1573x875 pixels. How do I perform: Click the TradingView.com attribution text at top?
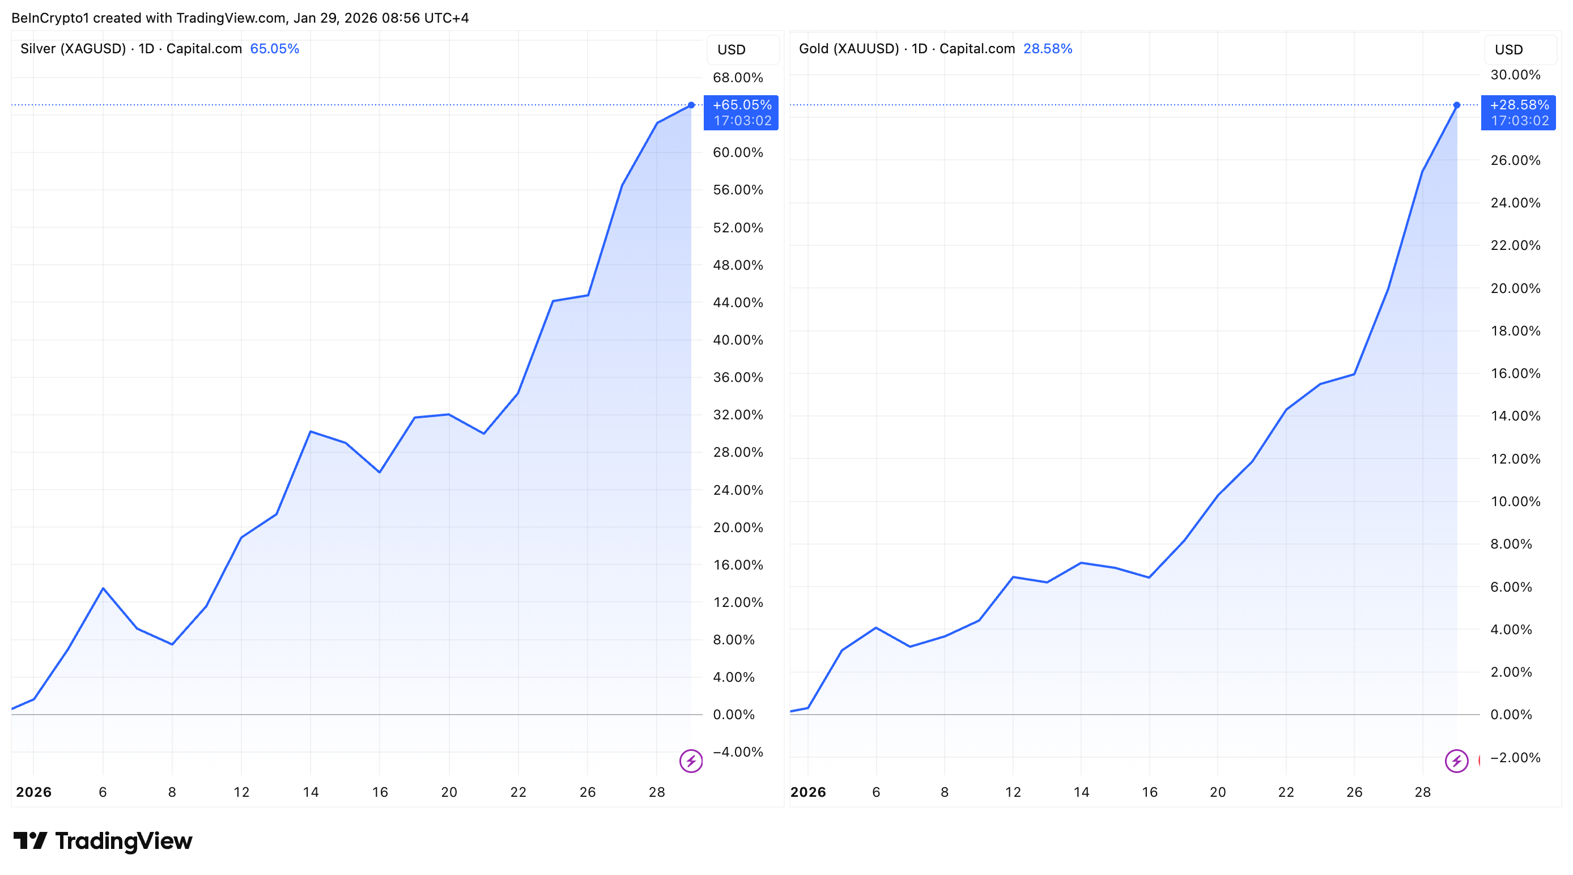coord(231,18)
